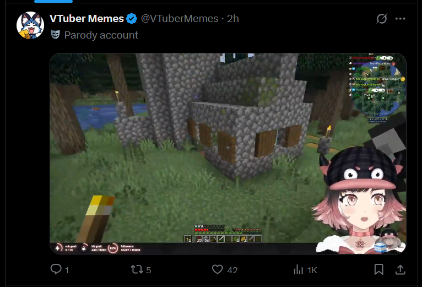Click the Minecraft minimap in the video
This screenshot has width=422, height=287.
(379, 89)
